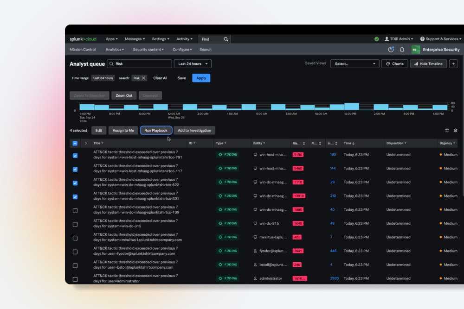Uncheck the finding for win-host-mhaag-splunkshirtco-791
464x309 pixels.
pos(75,156)
